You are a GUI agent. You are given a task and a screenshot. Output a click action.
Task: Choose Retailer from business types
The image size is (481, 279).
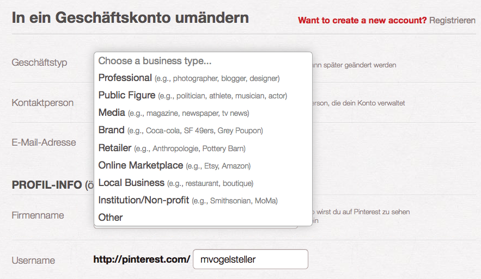pyautogui.click(x=203, y=148)
